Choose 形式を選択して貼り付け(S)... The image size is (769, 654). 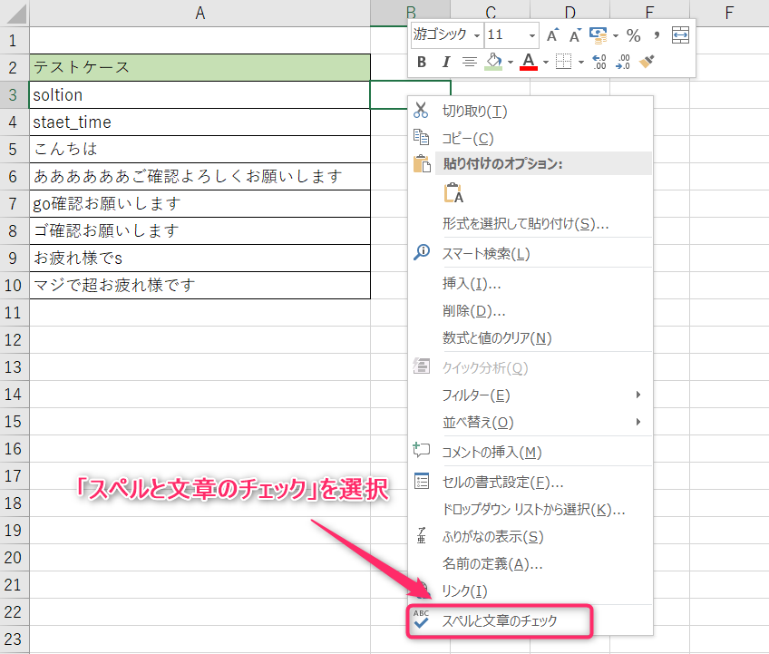(531, 224)
